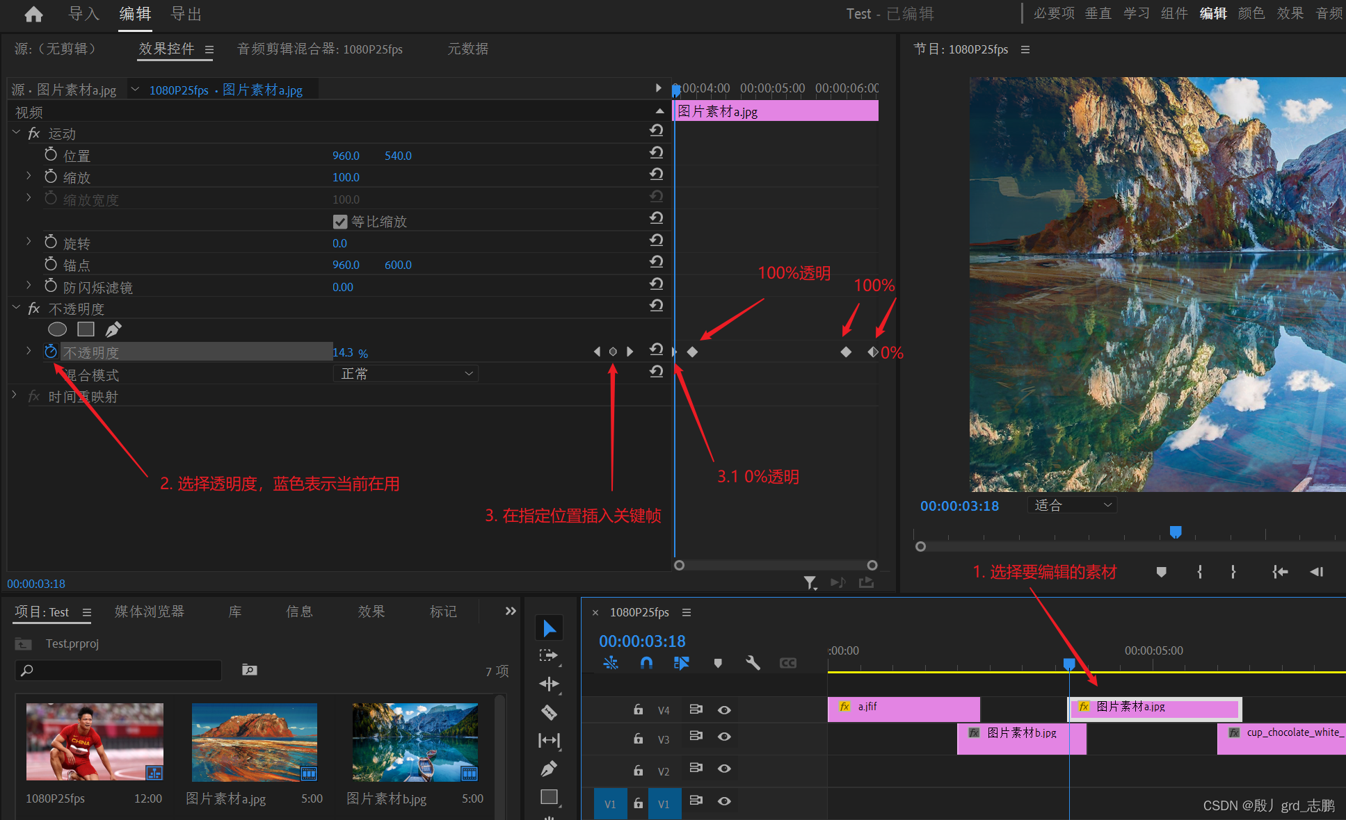The width and height of the screenshot is (1346, 820).
Task: Collapse the Motion effect group
Action: 16,133
